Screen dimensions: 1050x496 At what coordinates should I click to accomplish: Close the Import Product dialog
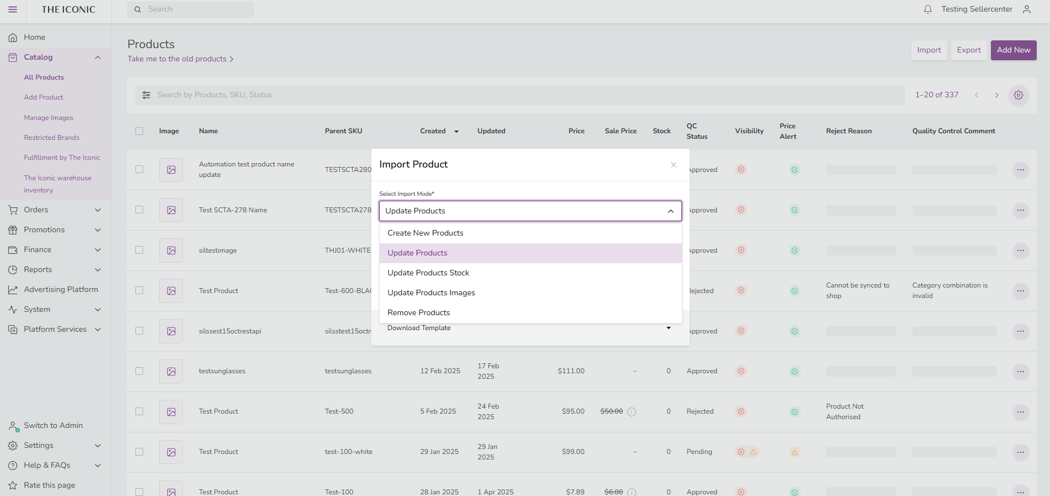click(674, 165)
